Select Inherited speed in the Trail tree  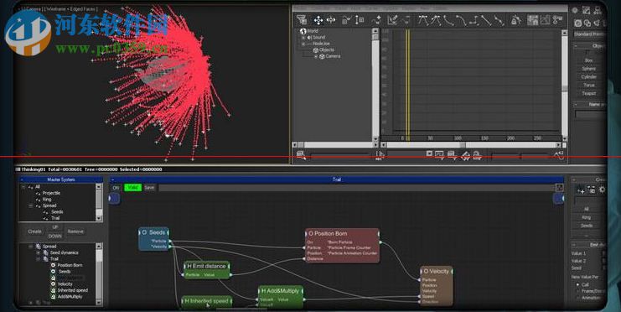(72, 290)
